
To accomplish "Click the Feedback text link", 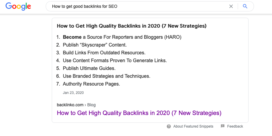I will 235,126.
